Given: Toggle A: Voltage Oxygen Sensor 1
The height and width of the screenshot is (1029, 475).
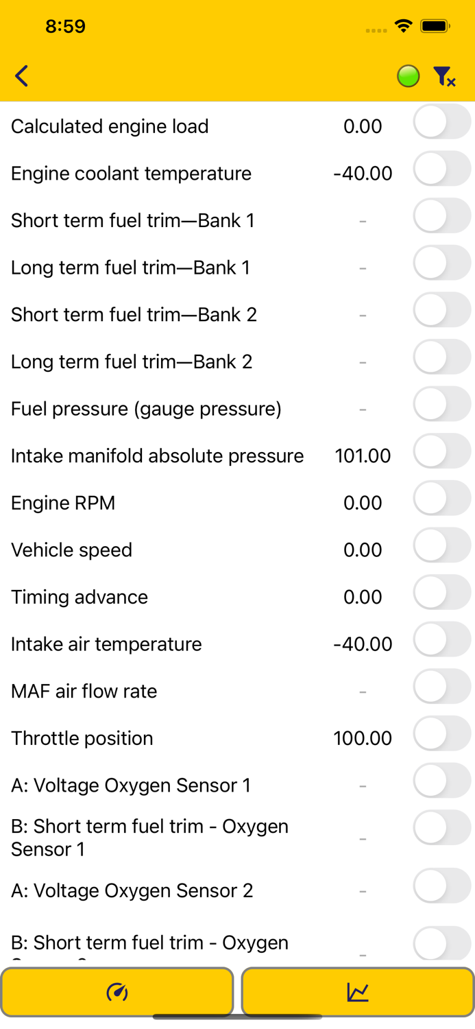Looking at the screenshot, I should pyautogui.click(x=441, y=780).
